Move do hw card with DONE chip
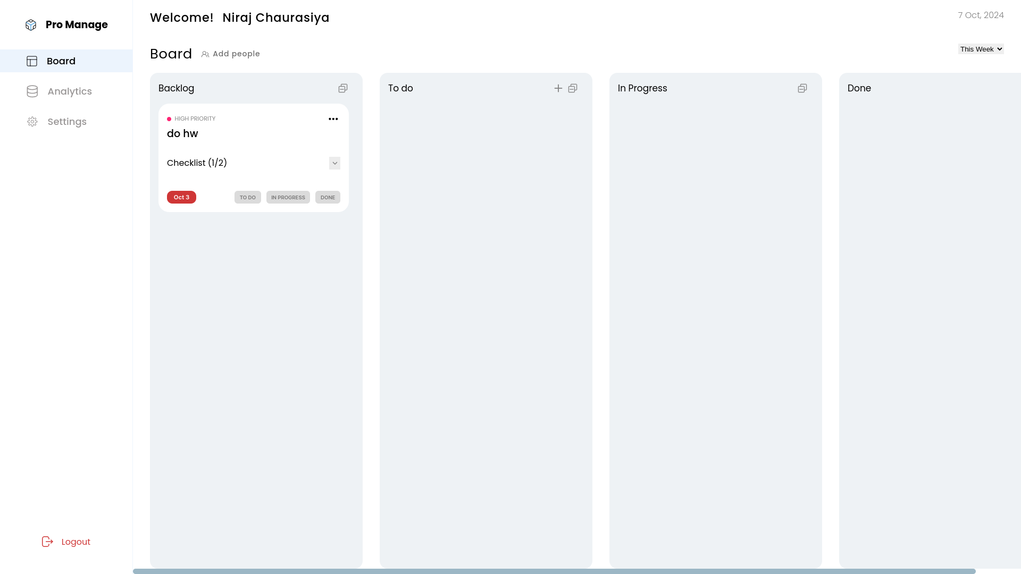1021x574 pixels. [327, 197]
